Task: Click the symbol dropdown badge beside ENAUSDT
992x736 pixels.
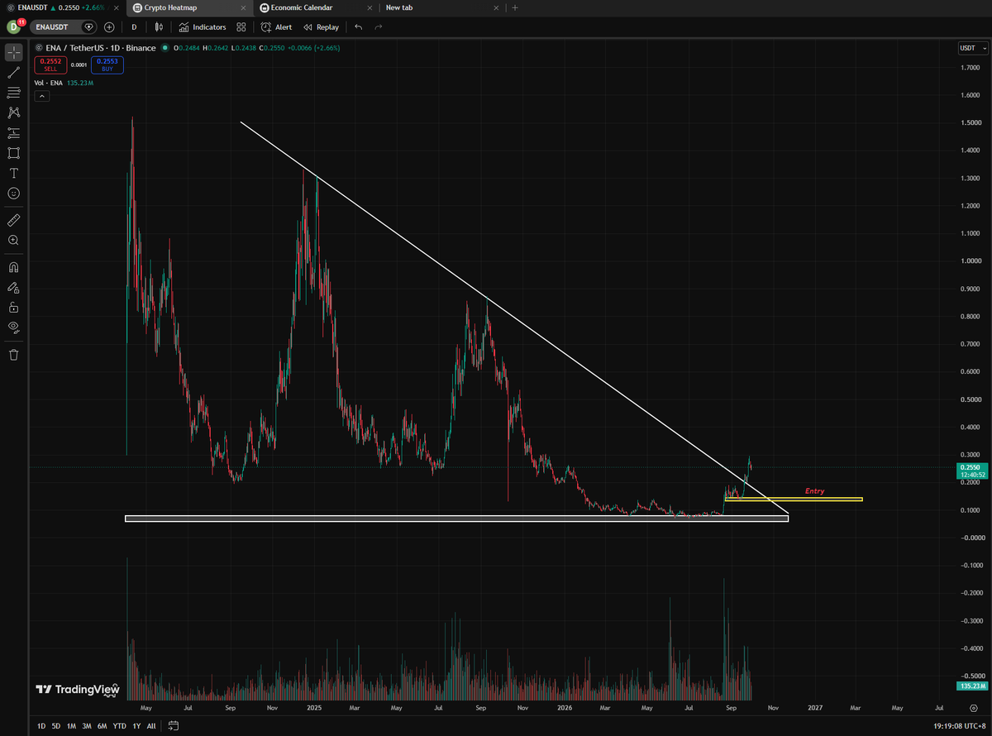Action: [x=89, y=27]
